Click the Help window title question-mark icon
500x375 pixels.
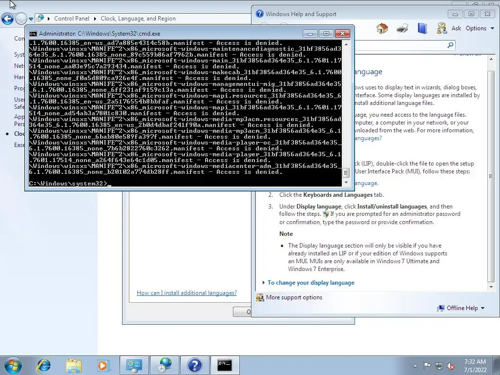point(260,14)
